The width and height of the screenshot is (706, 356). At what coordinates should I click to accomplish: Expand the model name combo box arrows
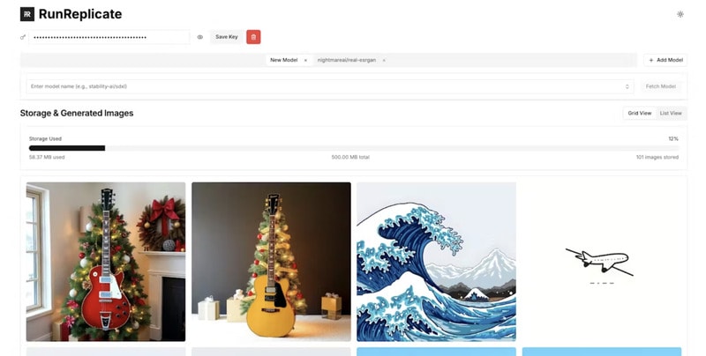coord(627,86)
